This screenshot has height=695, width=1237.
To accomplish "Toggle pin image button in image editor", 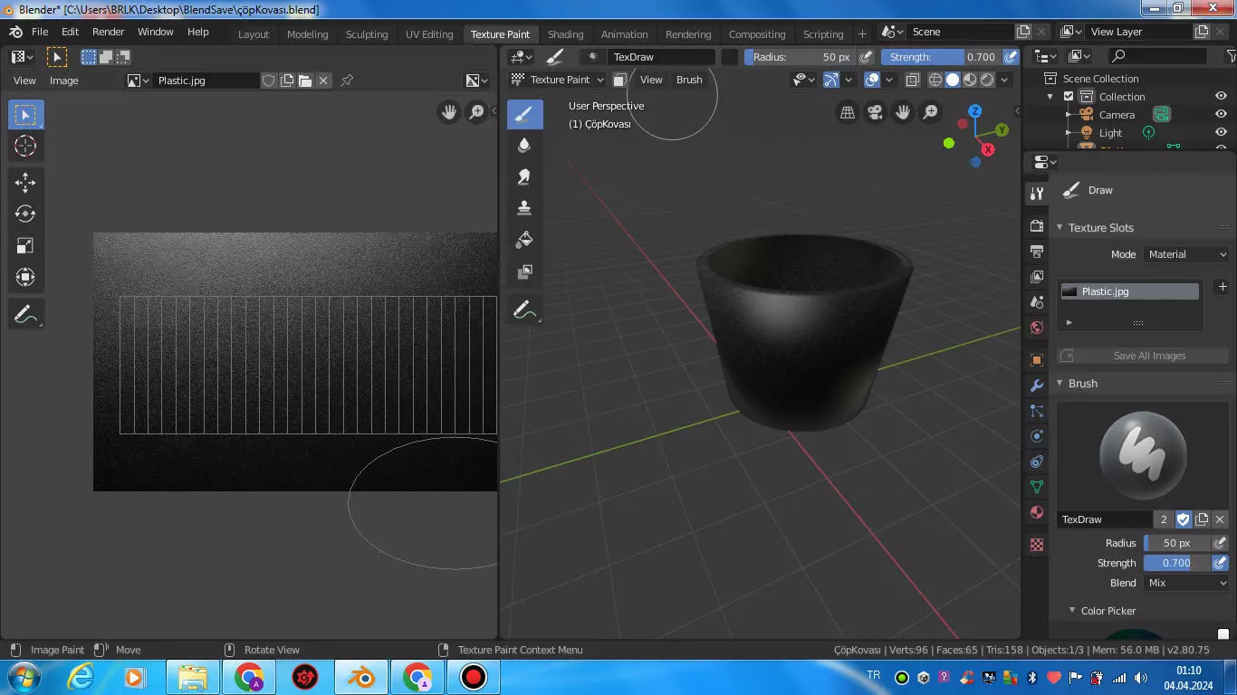I will [x=347, y=81].
